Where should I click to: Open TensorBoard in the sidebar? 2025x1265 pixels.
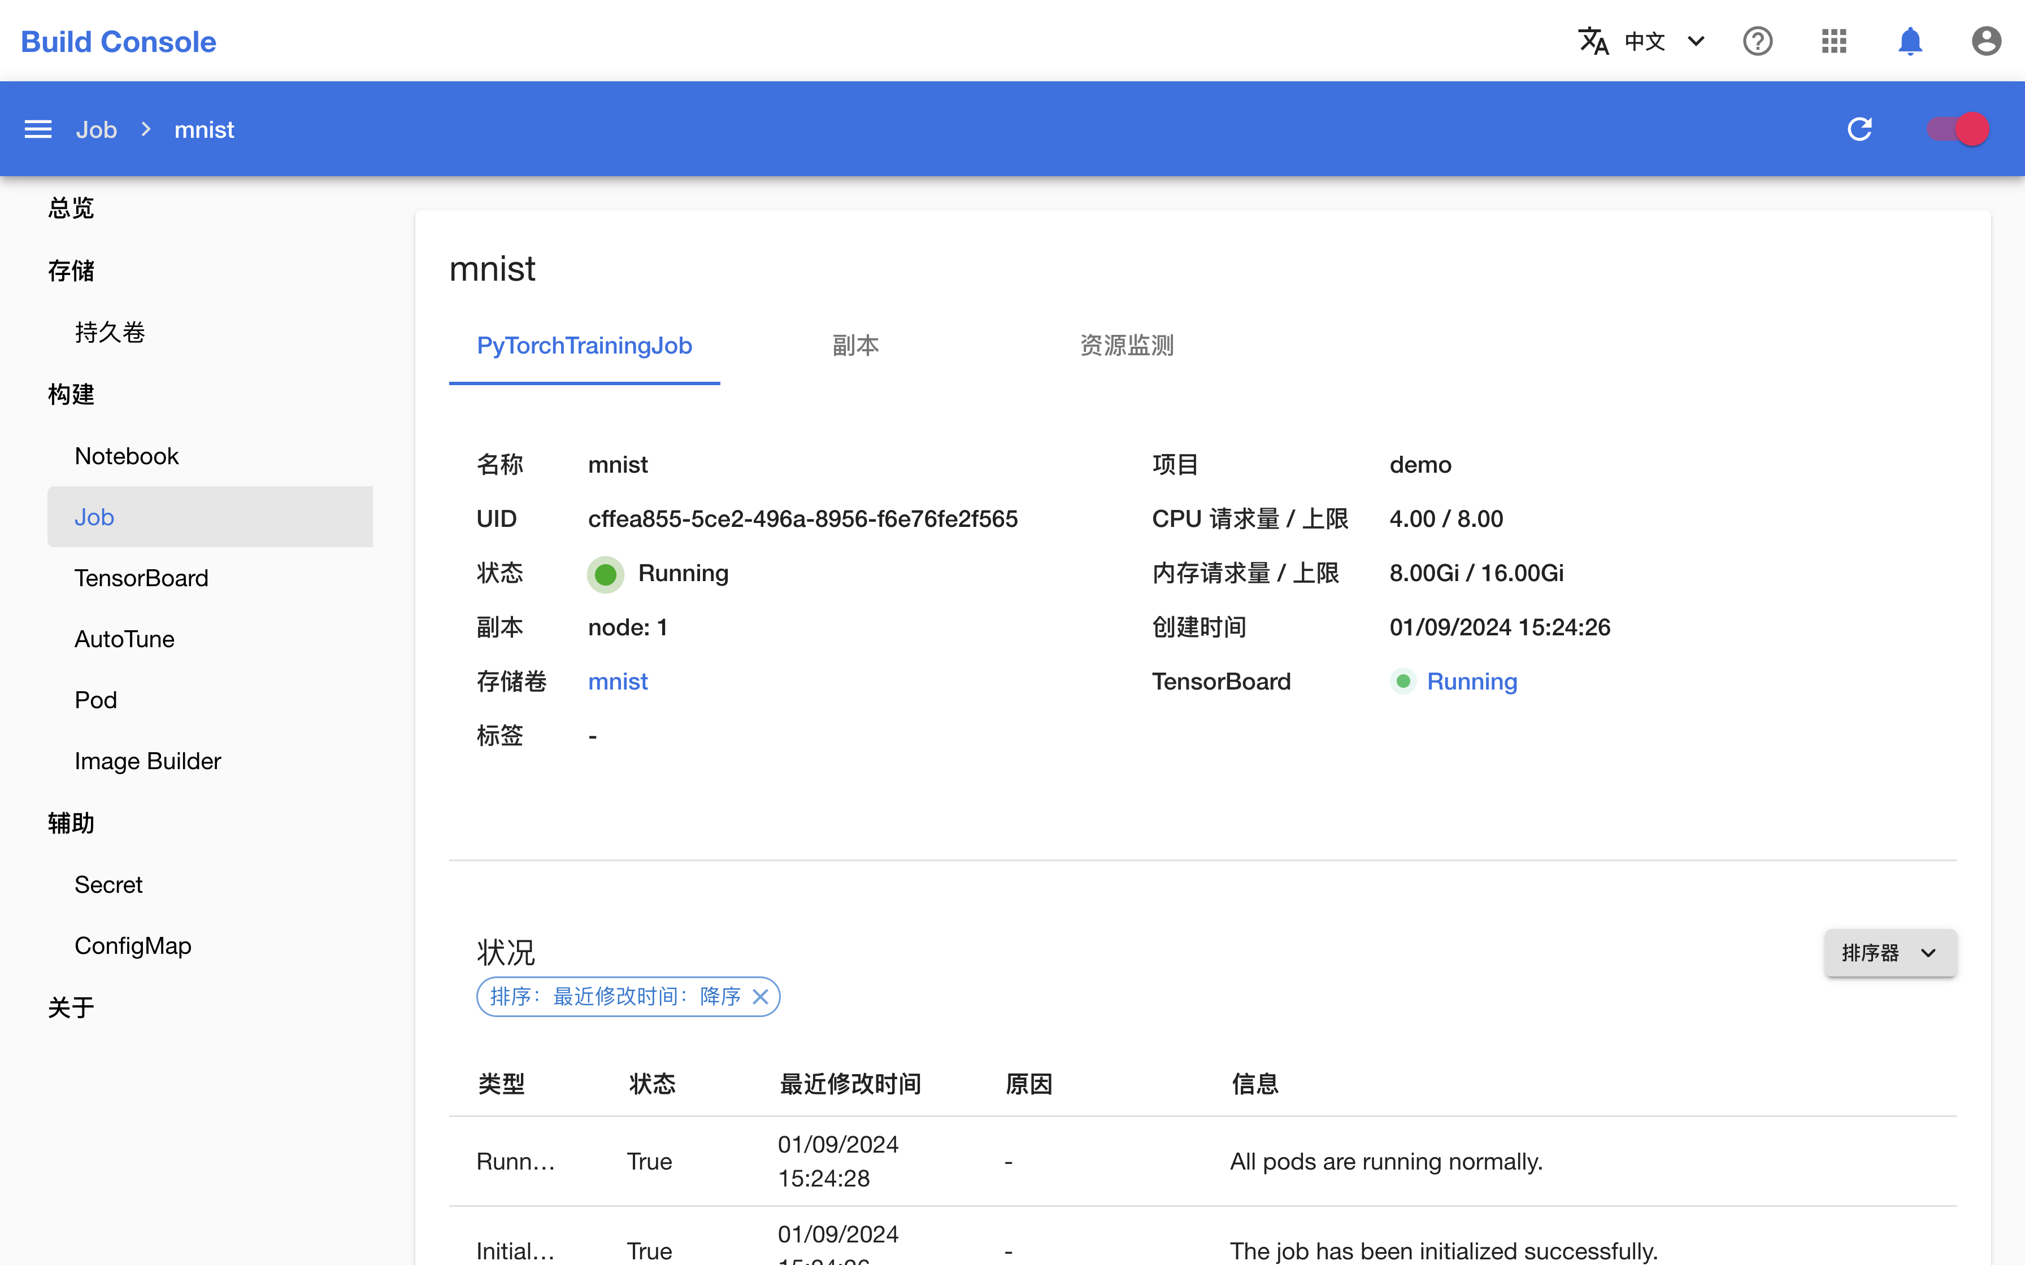[141, 578]
